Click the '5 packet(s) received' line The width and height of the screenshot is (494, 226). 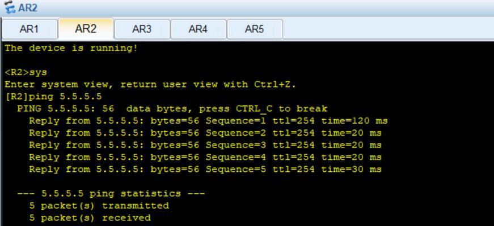(90, 218)
